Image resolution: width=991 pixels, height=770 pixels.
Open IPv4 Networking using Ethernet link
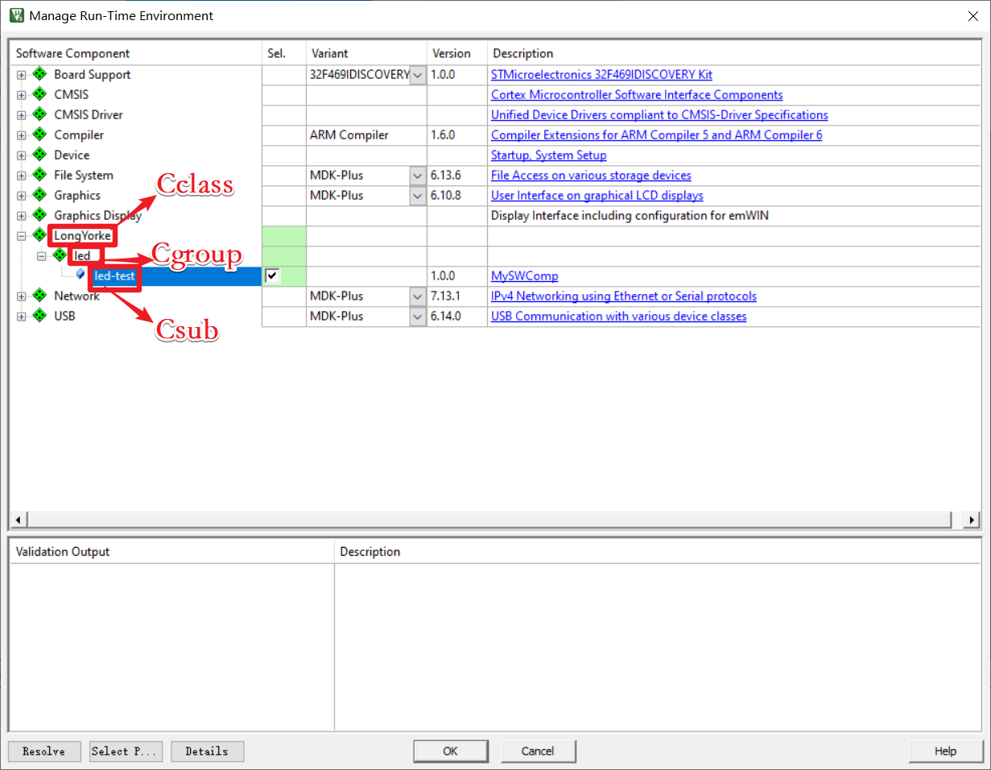pyautogui.click(x=623, y=296)
